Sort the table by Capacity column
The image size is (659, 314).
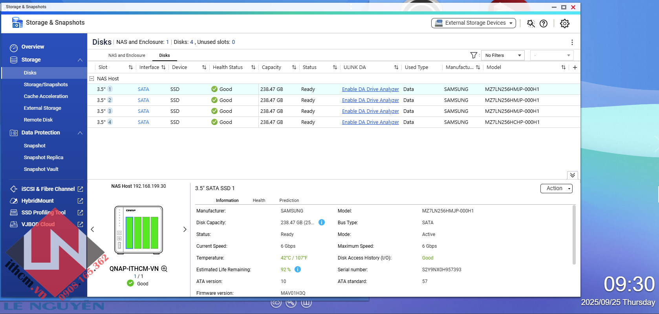[x=294, y=67]
